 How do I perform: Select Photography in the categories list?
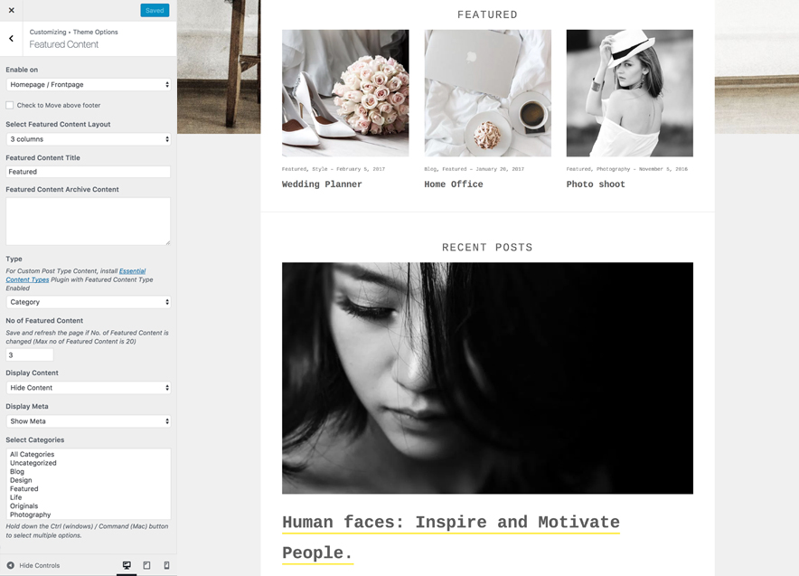[31, 515]
